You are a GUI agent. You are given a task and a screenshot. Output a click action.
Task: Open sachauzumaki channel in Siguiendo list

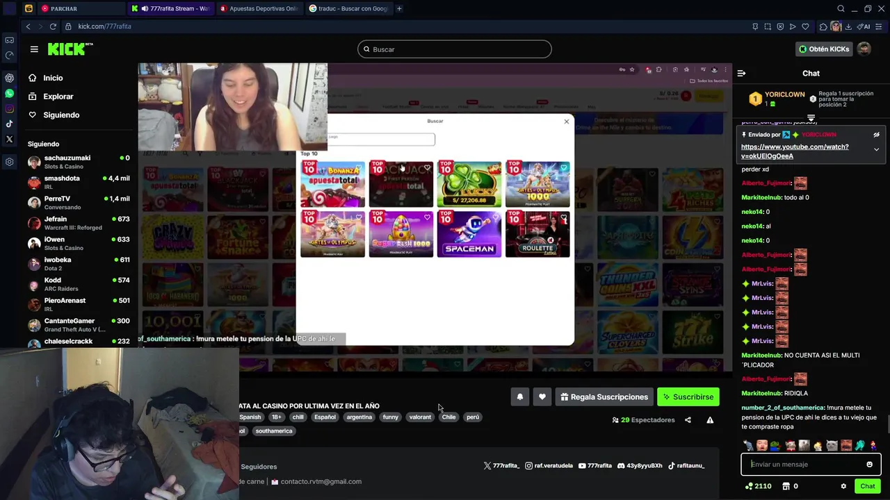(79, 162)
